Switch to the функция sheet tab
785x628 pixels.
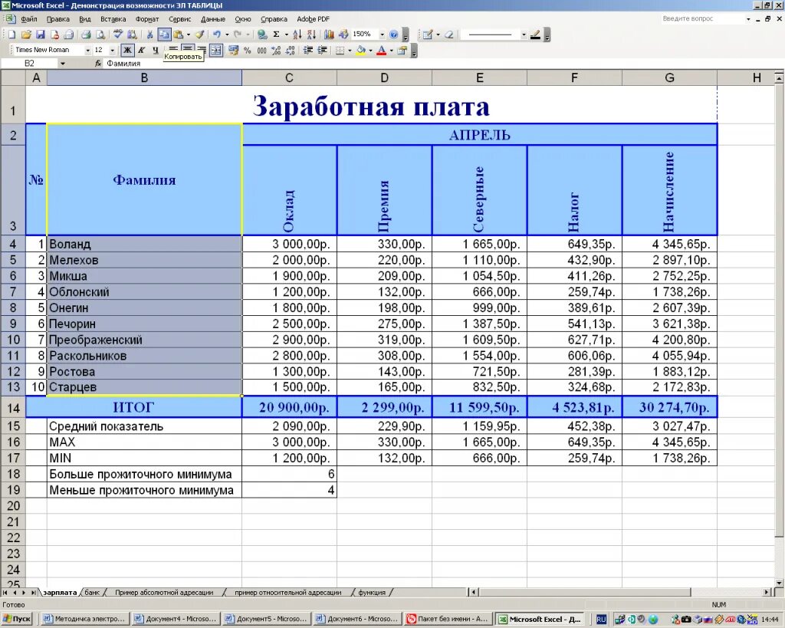(372, 593)
